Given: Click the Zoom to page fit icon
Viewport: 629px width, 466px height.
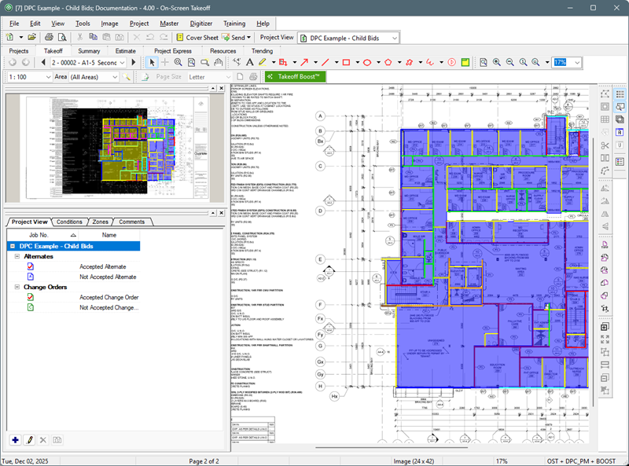Looking at the screenshot, I should pos(484,62).
